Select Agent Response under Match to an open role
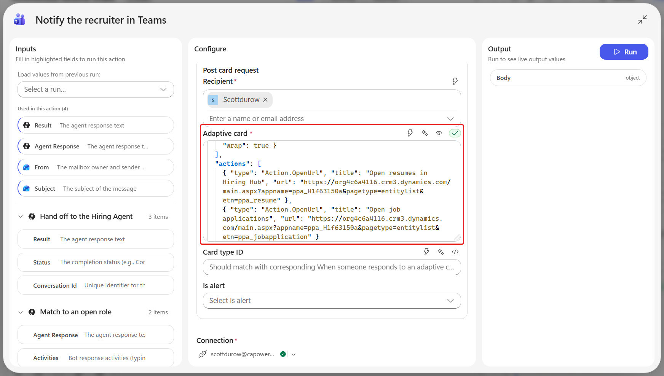This screenshot has height=376, width=664. click(96, 335)
